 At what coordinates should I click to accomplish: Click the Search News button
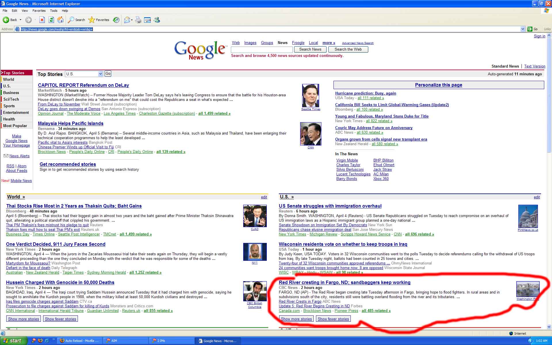click(310, 49)
